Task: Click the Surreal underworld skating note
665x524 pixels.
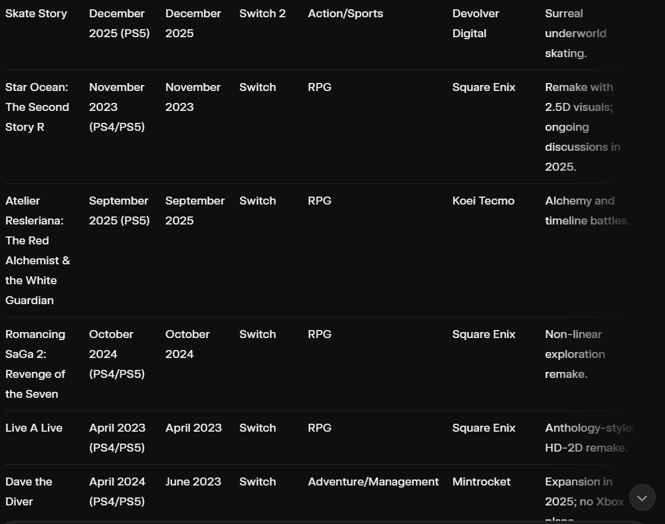Action: tap(575, 33)
